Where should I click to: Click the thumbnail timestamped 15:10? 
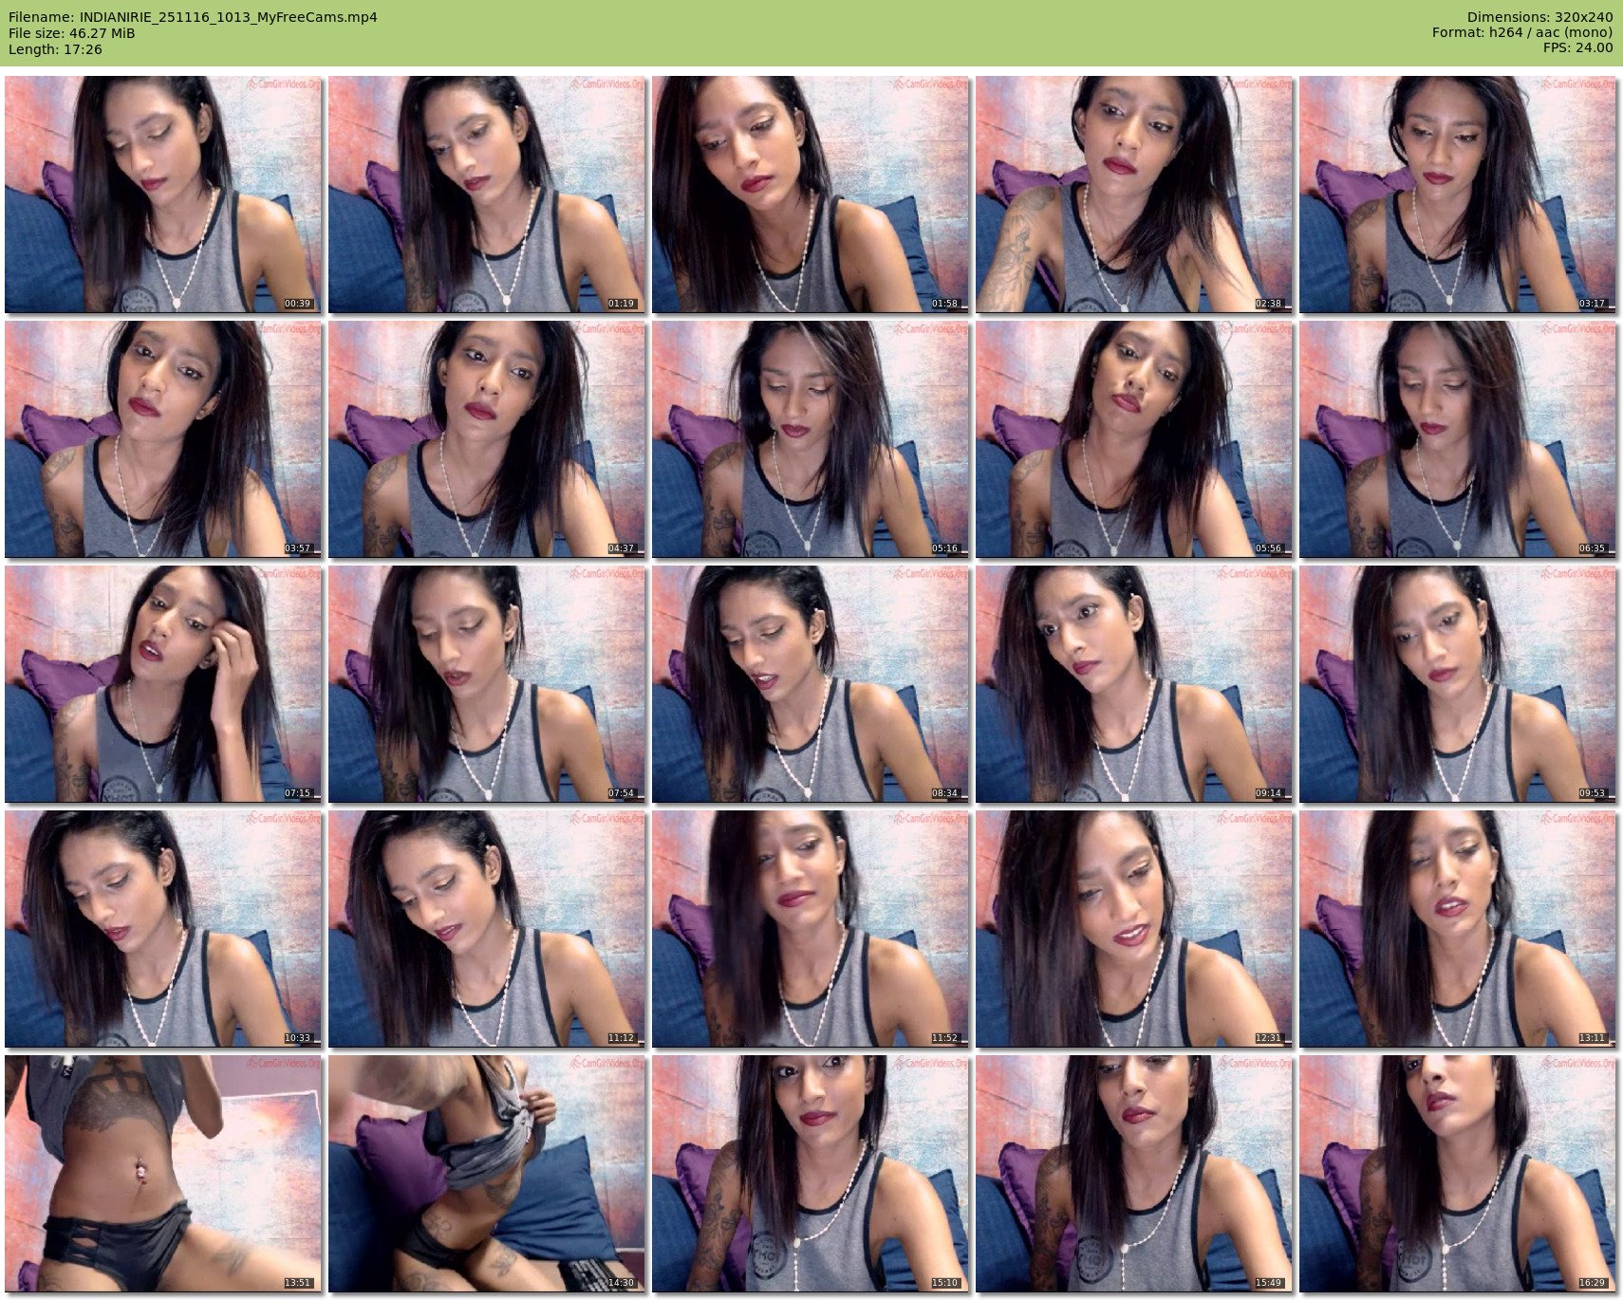811,1174
